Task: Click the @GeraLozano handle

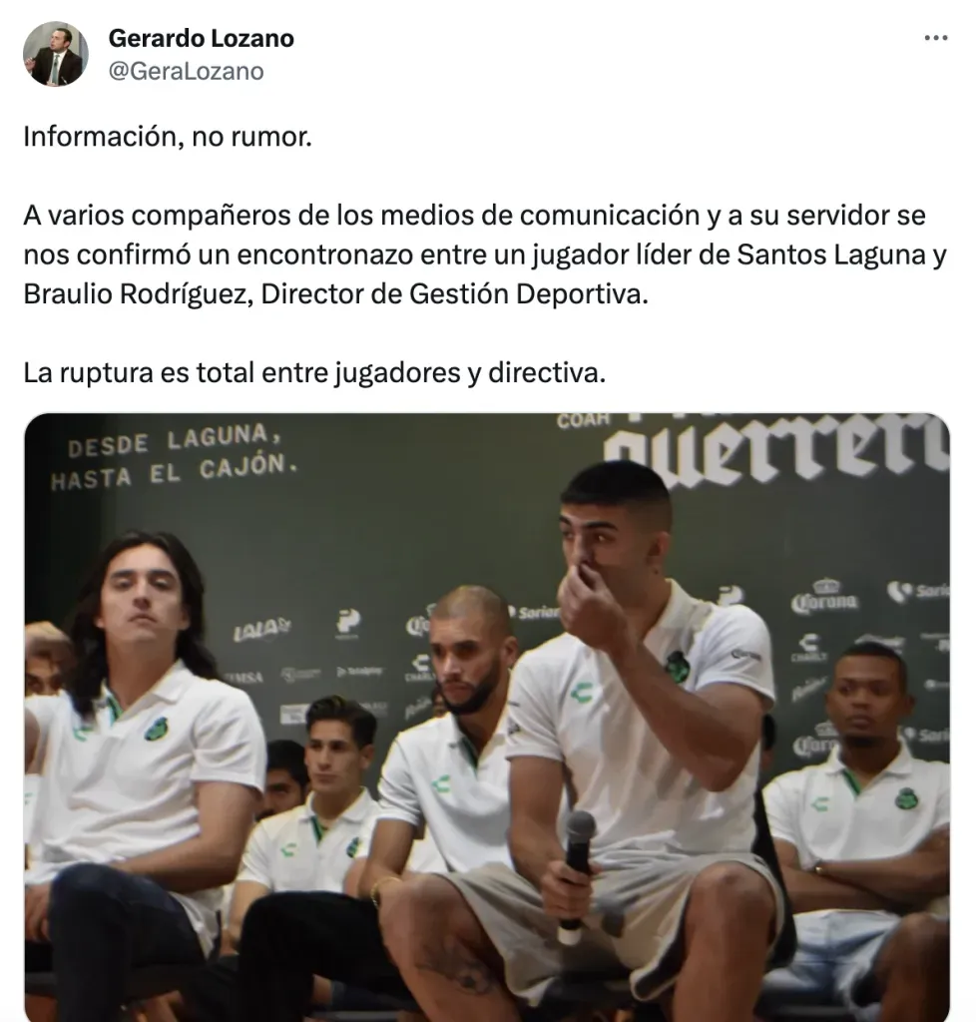Action: [186, 71]
